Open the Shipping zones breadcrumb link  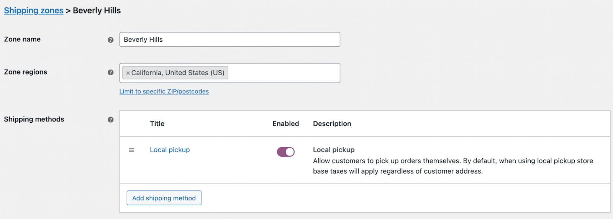34,11
